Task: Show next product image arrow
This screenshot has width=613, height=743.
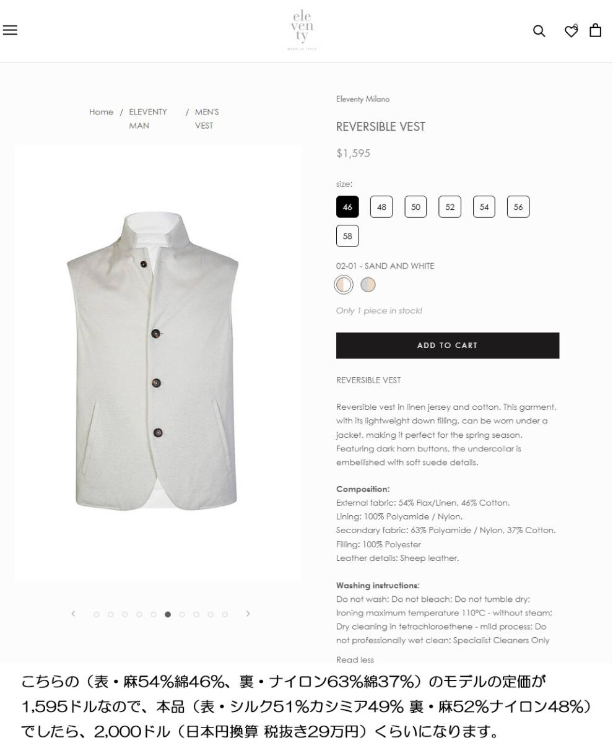Action: (x=248, y=614)
